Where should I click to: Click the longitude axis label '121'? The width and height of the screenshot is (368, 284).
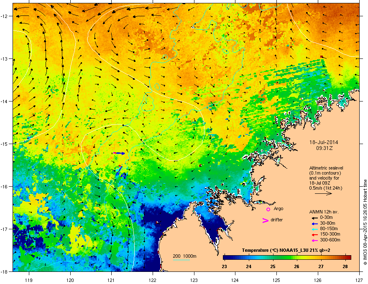coord(111,280)
